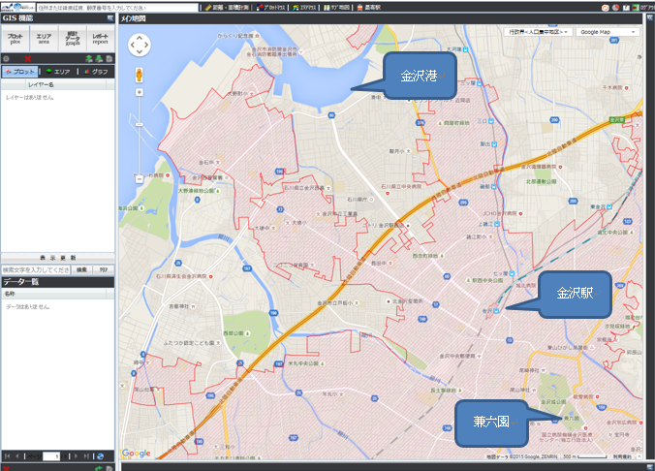Switch to the グラフ layer tab
655x471 pixels.
(96, 72)
